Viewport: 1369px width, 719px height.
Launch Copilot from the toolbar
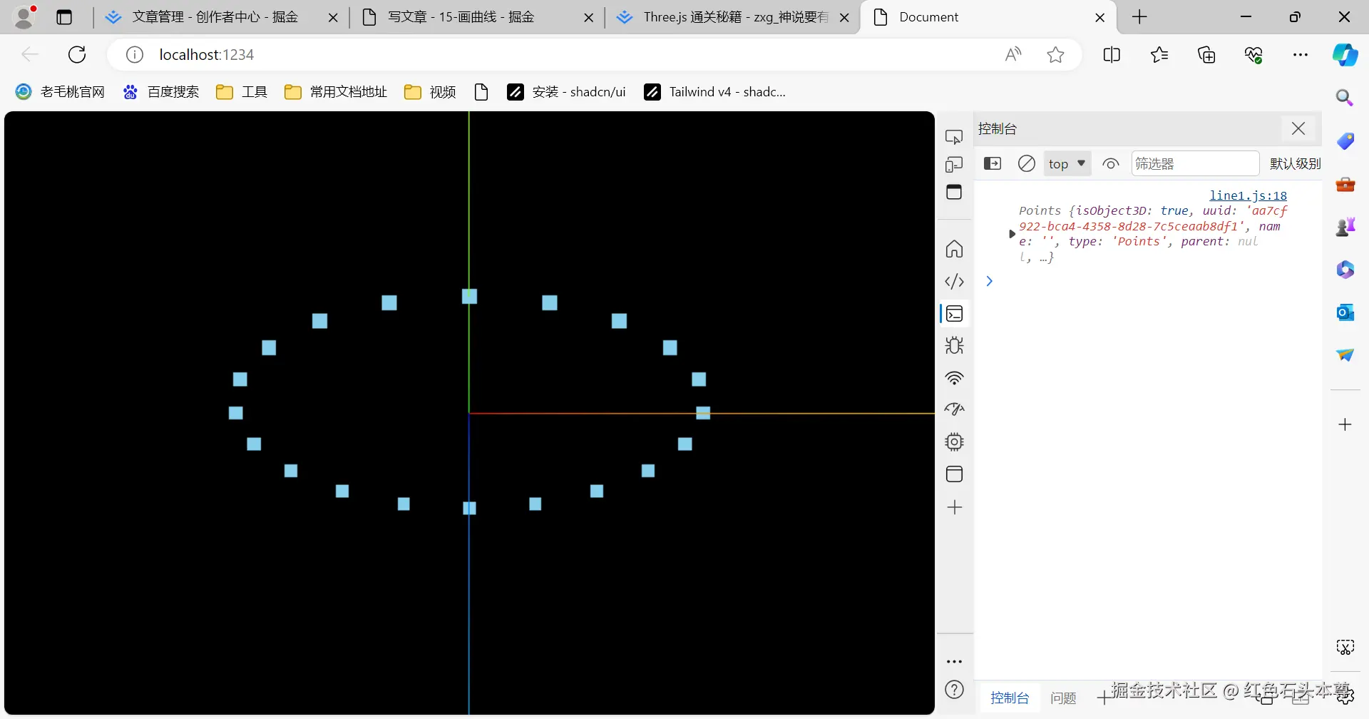coord(1345,55)
